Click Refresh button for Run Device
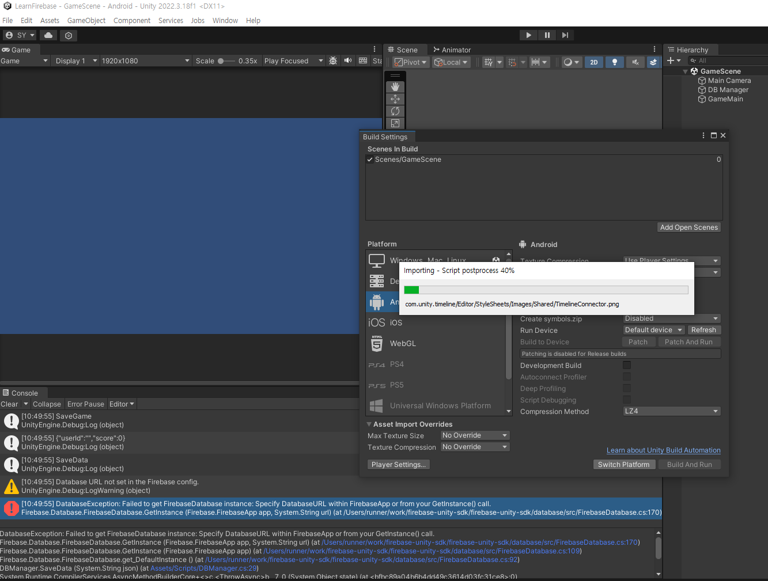768x581 pixels. [x=703, y=330]
